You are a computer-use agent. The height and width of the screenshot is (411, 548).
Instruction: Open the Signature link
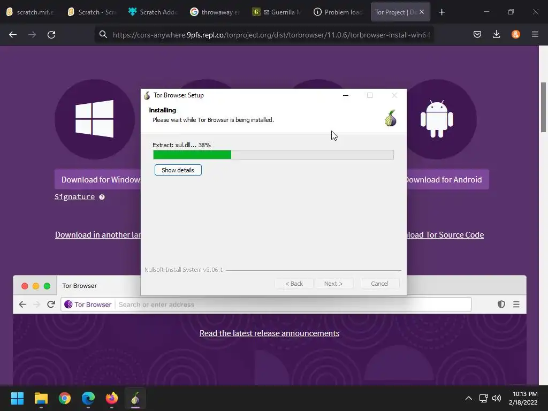[x=74, y=197]
